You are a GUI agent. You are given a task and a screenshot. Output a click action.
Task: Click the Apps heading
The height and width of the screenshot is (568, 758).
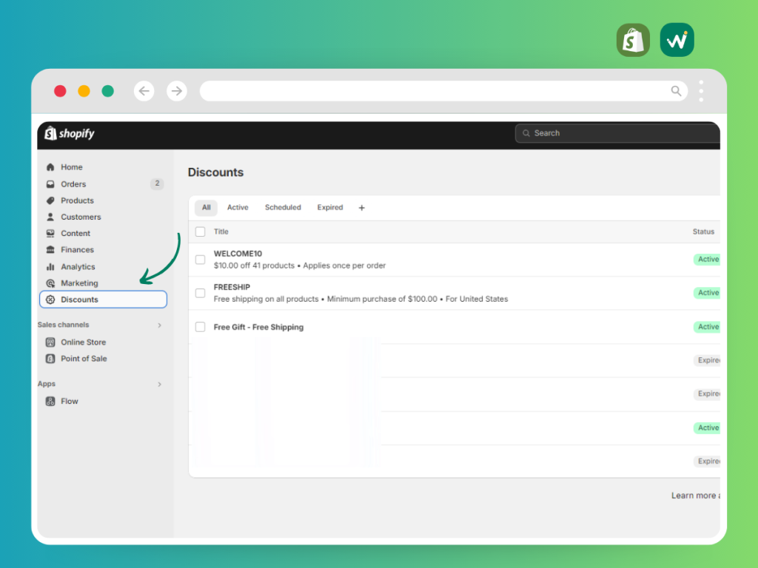tap(47, 384)
